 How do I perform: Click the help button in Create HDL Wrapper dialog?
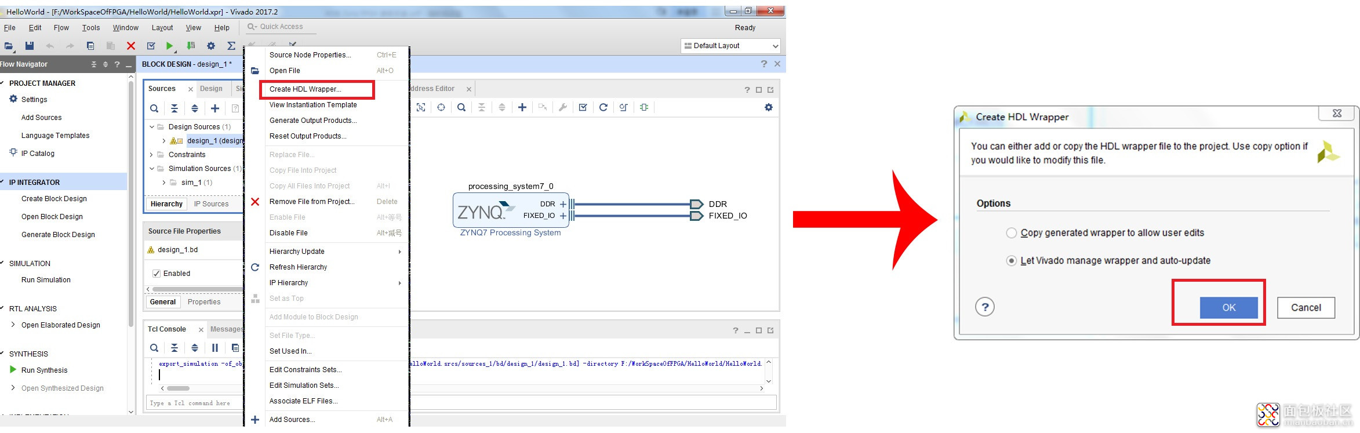[x=985, y=307]
